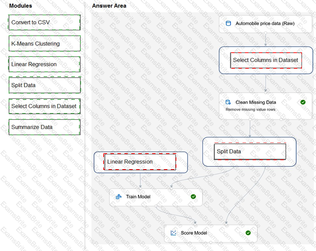This screenshot has width=316, height=251.
Task: Click the Train Model module icon
Action: click(x=119, y=197)
